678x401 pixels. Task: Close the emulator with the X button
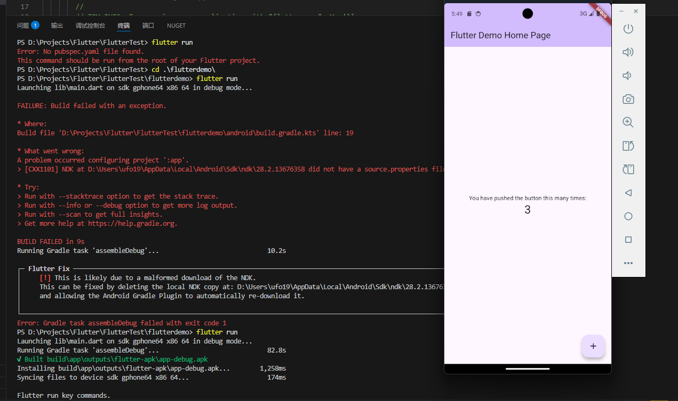click(636, 11)
